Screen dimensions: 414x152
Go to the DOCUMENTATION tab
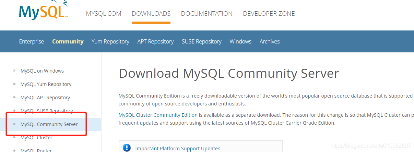(207, 14)
